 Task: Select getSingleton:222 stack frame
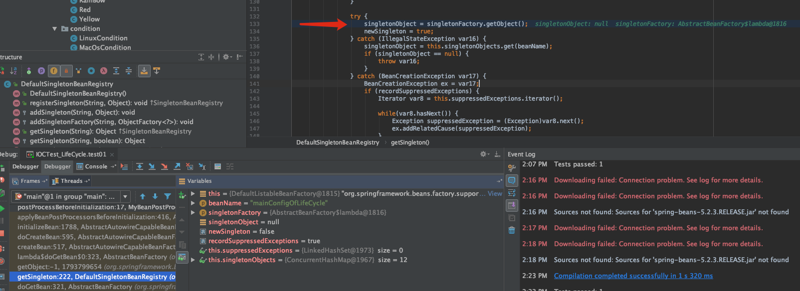93,277
